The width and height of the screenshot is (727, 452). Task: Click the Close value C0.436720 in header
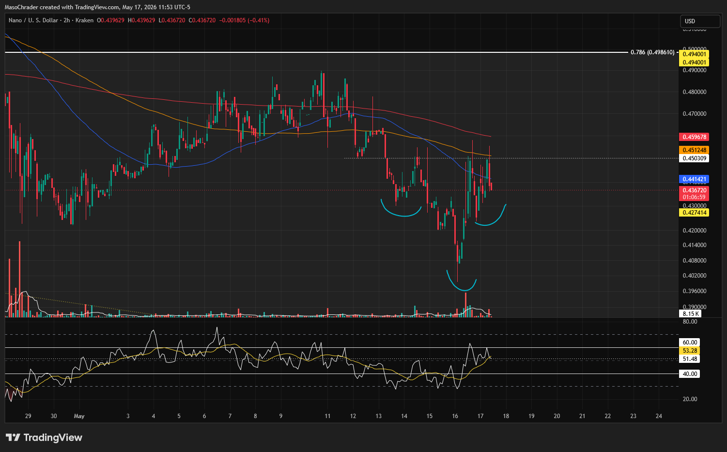pyautogui.click(x=202, y=20)
